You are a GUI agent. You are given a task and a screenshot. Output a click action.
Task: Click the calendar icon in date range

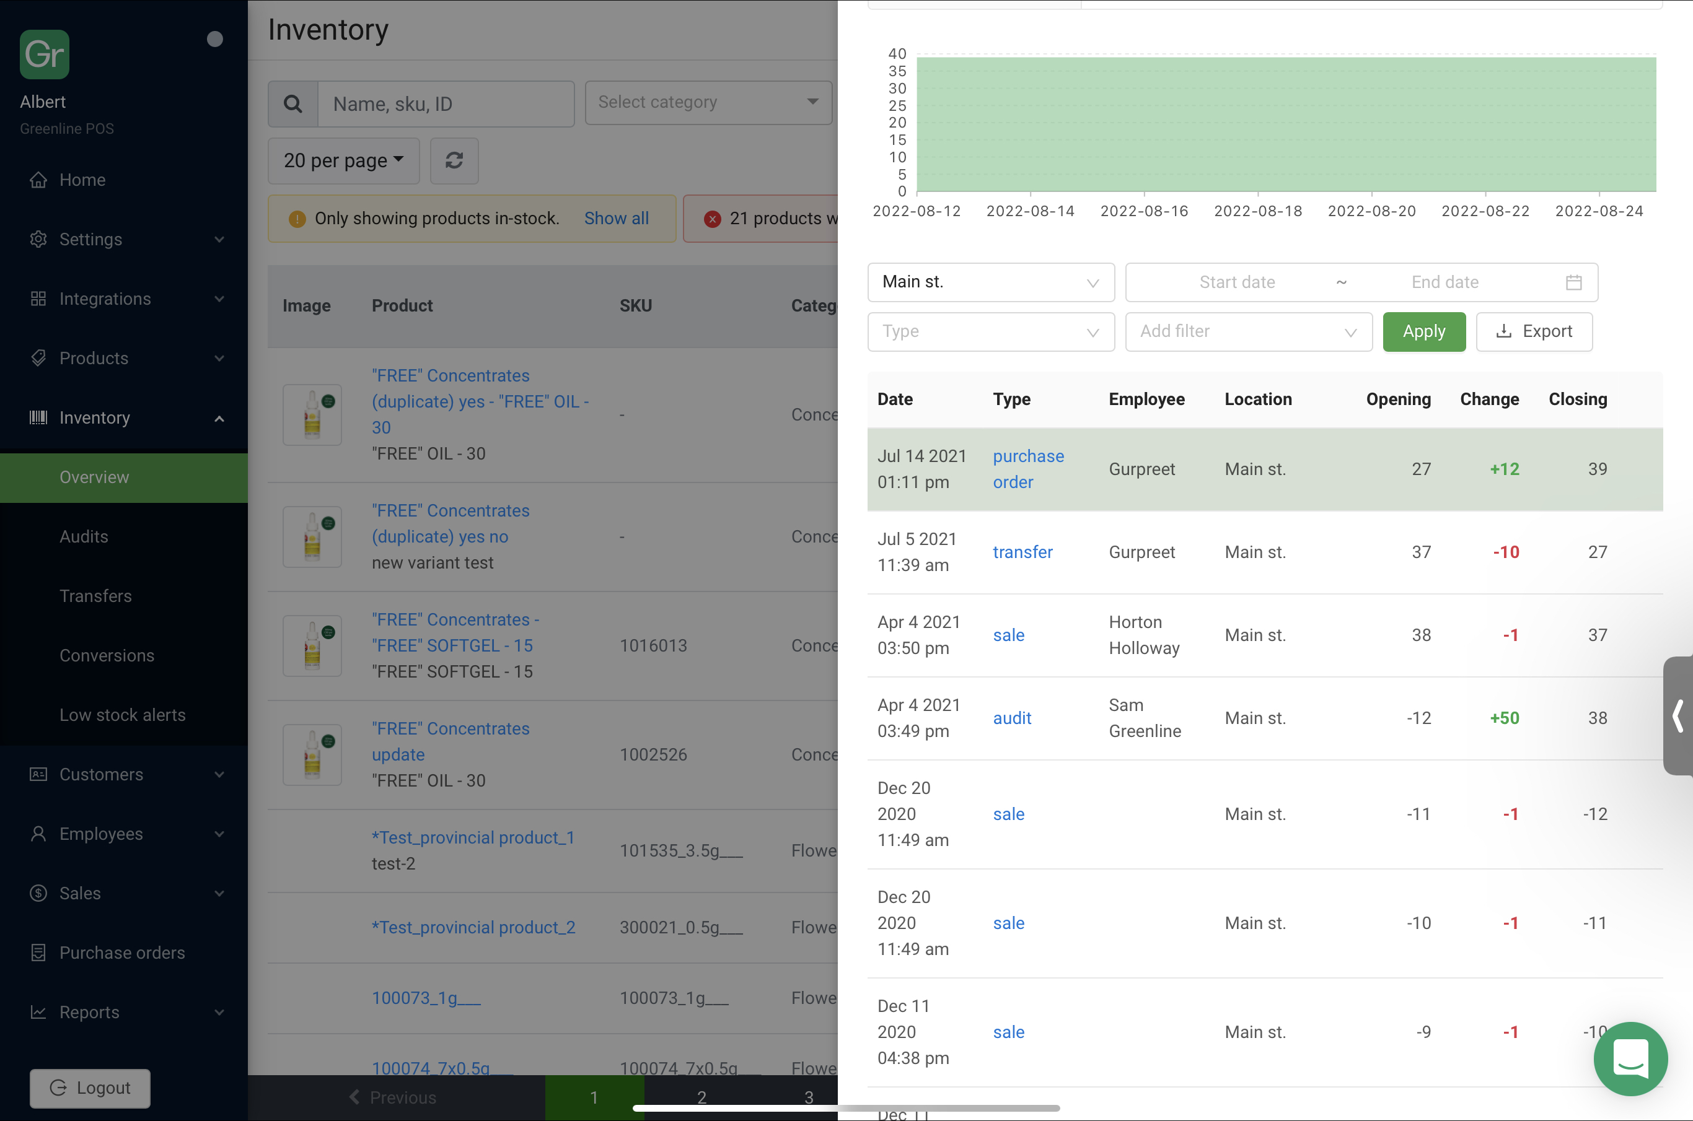(x=1573, y=282)
